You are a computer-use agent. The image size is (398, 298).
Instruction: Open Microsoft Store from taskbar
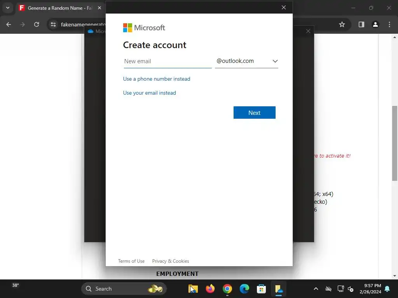(261, 289)
